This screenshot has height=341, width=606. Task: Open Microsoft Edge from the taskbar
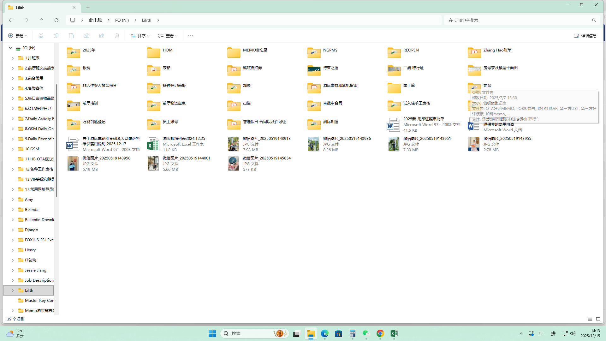coord(324,333)
